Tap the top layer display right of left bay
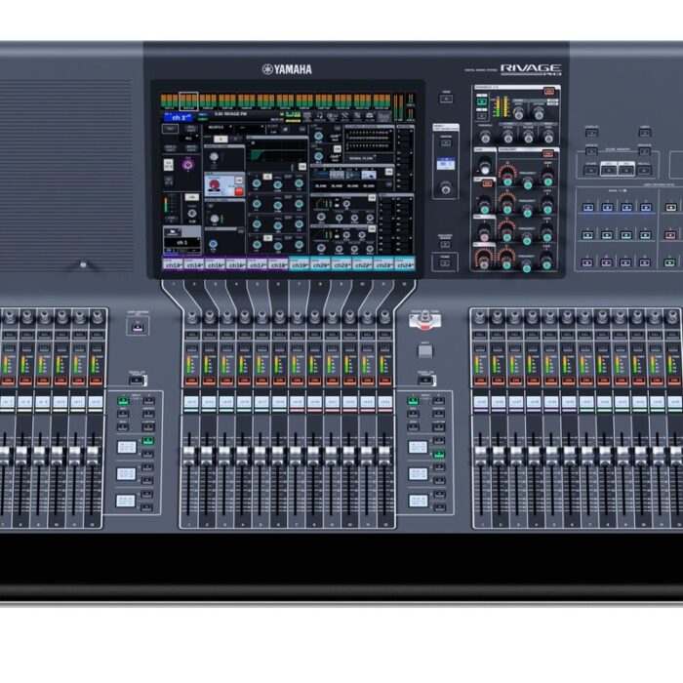Image resolution: width=683 pixels, height=683 pixels. (127, 447)
